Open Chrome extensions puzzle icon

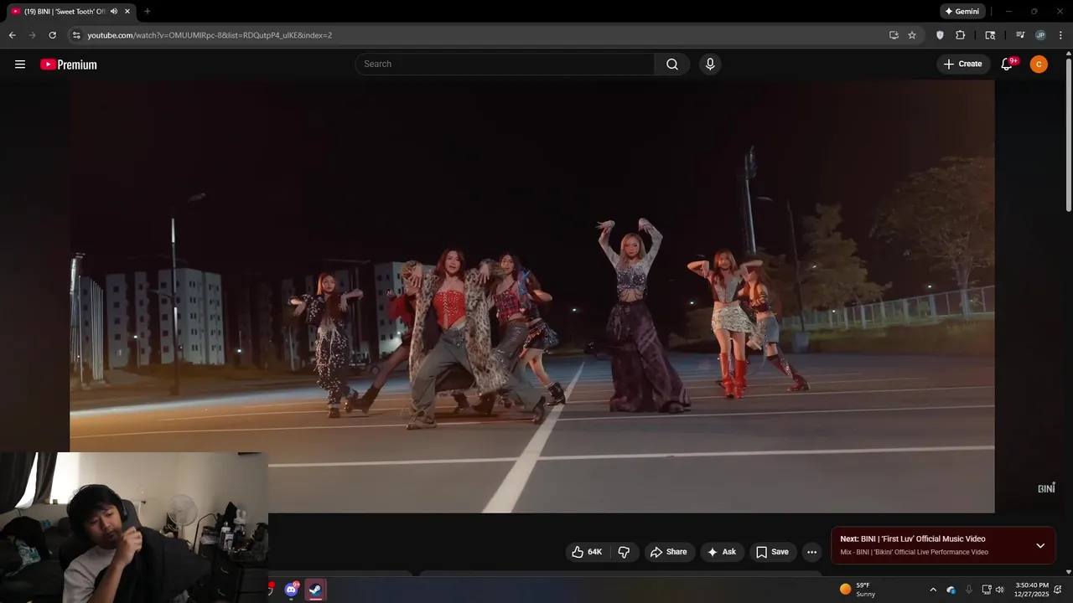tap(961, 35)
